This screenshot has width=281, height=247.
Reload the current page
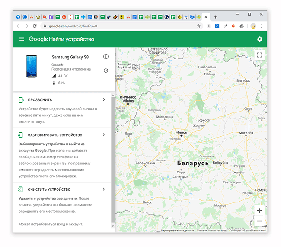point(35,26)
